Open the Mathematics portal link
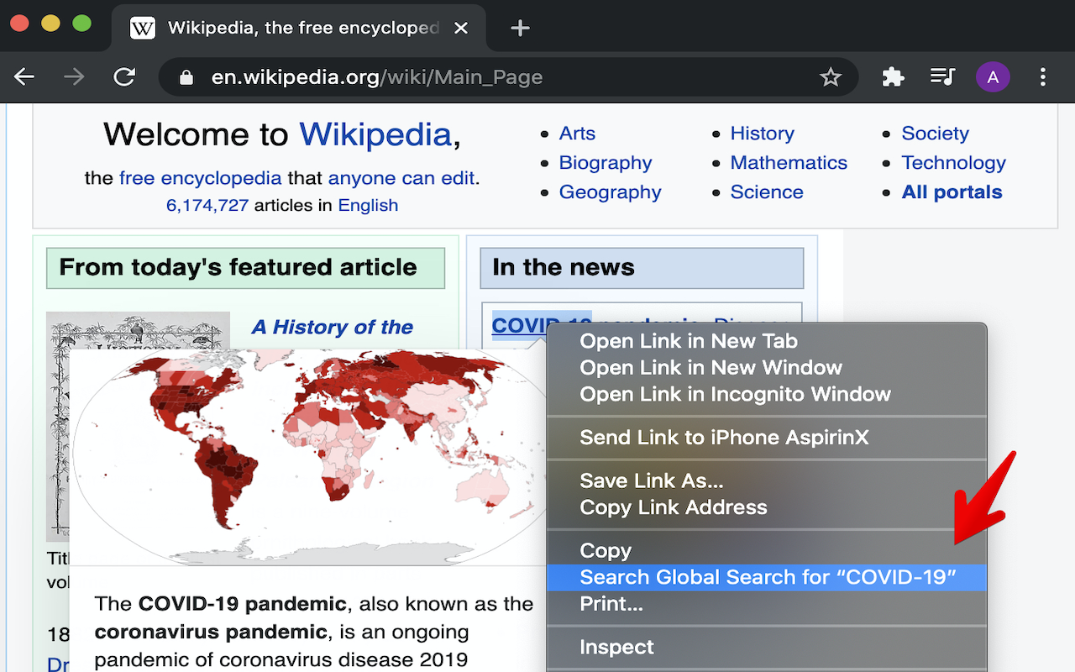 point(789,163)
